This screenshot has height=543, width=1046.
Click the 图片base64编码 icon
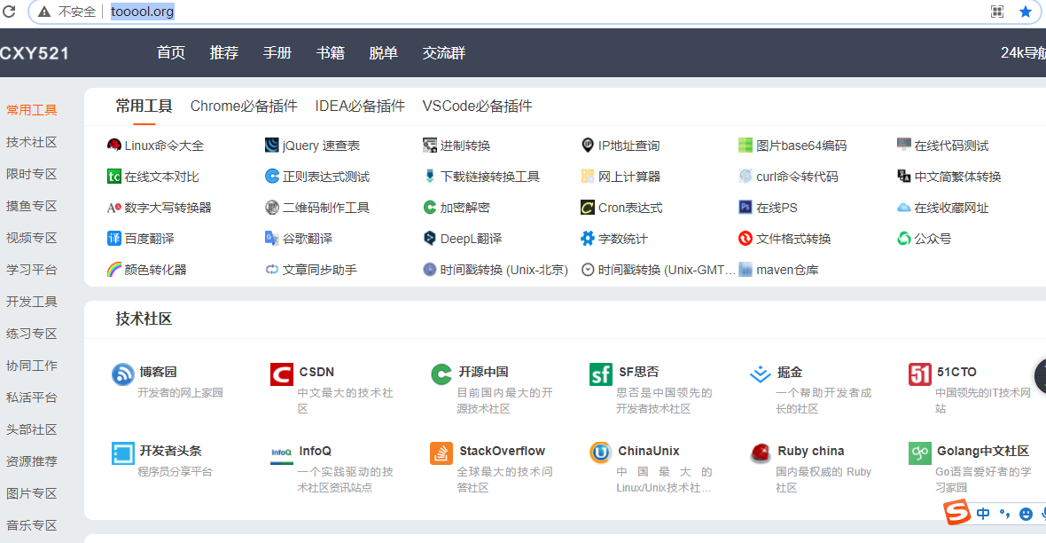click(x=745, y=145)
